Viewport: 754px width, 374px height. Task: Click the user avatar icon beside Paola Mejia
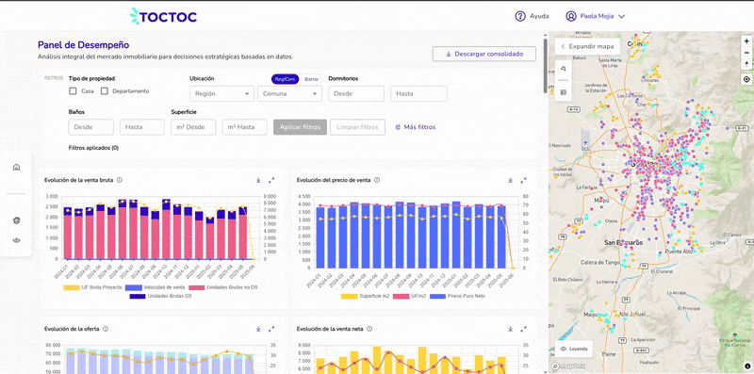click(571, 16)
